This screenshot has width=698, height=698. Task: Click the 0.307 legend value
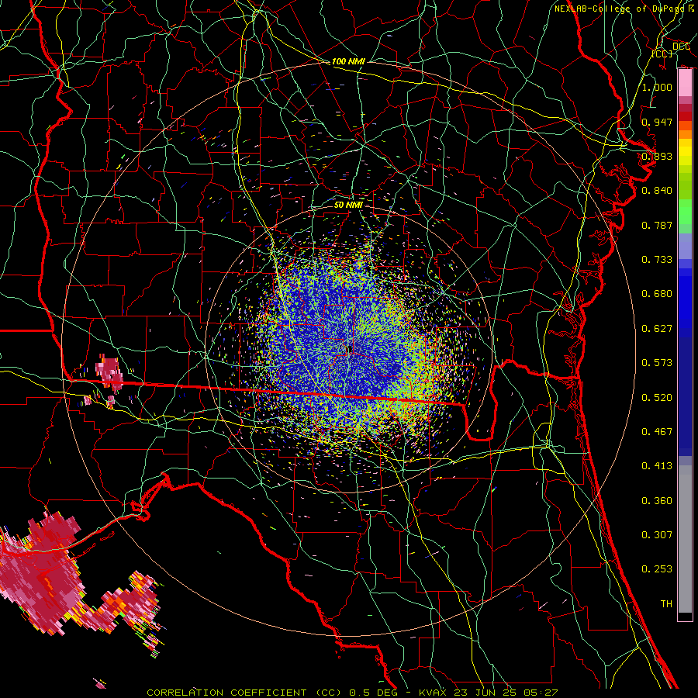click(657, 535)
